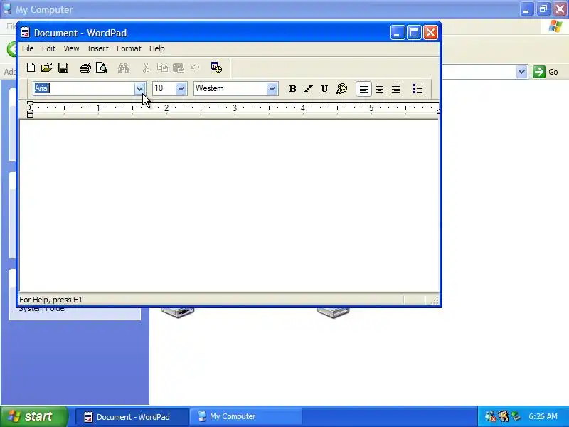Click the left indent marker on ruler
569x427 pixels.
coord(30,110)
